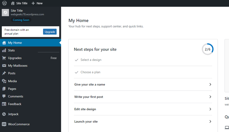Select the completed Select a design step
The height and width of the screenshot is (132, 229).
(143, 60)
